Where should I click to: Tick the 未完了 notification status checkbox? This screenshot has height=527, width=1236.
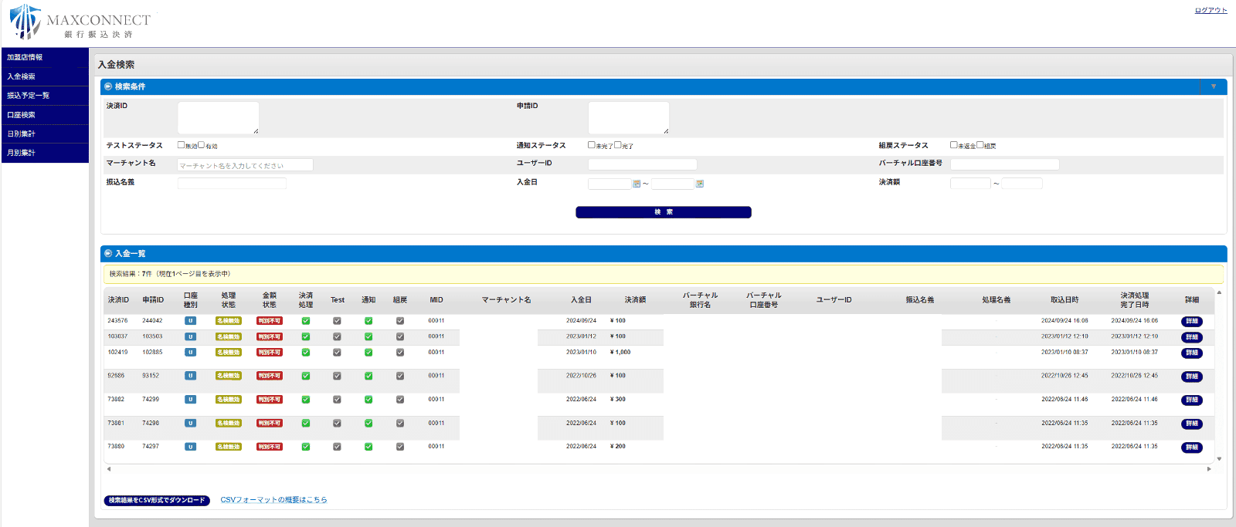[x=592, y=145]
